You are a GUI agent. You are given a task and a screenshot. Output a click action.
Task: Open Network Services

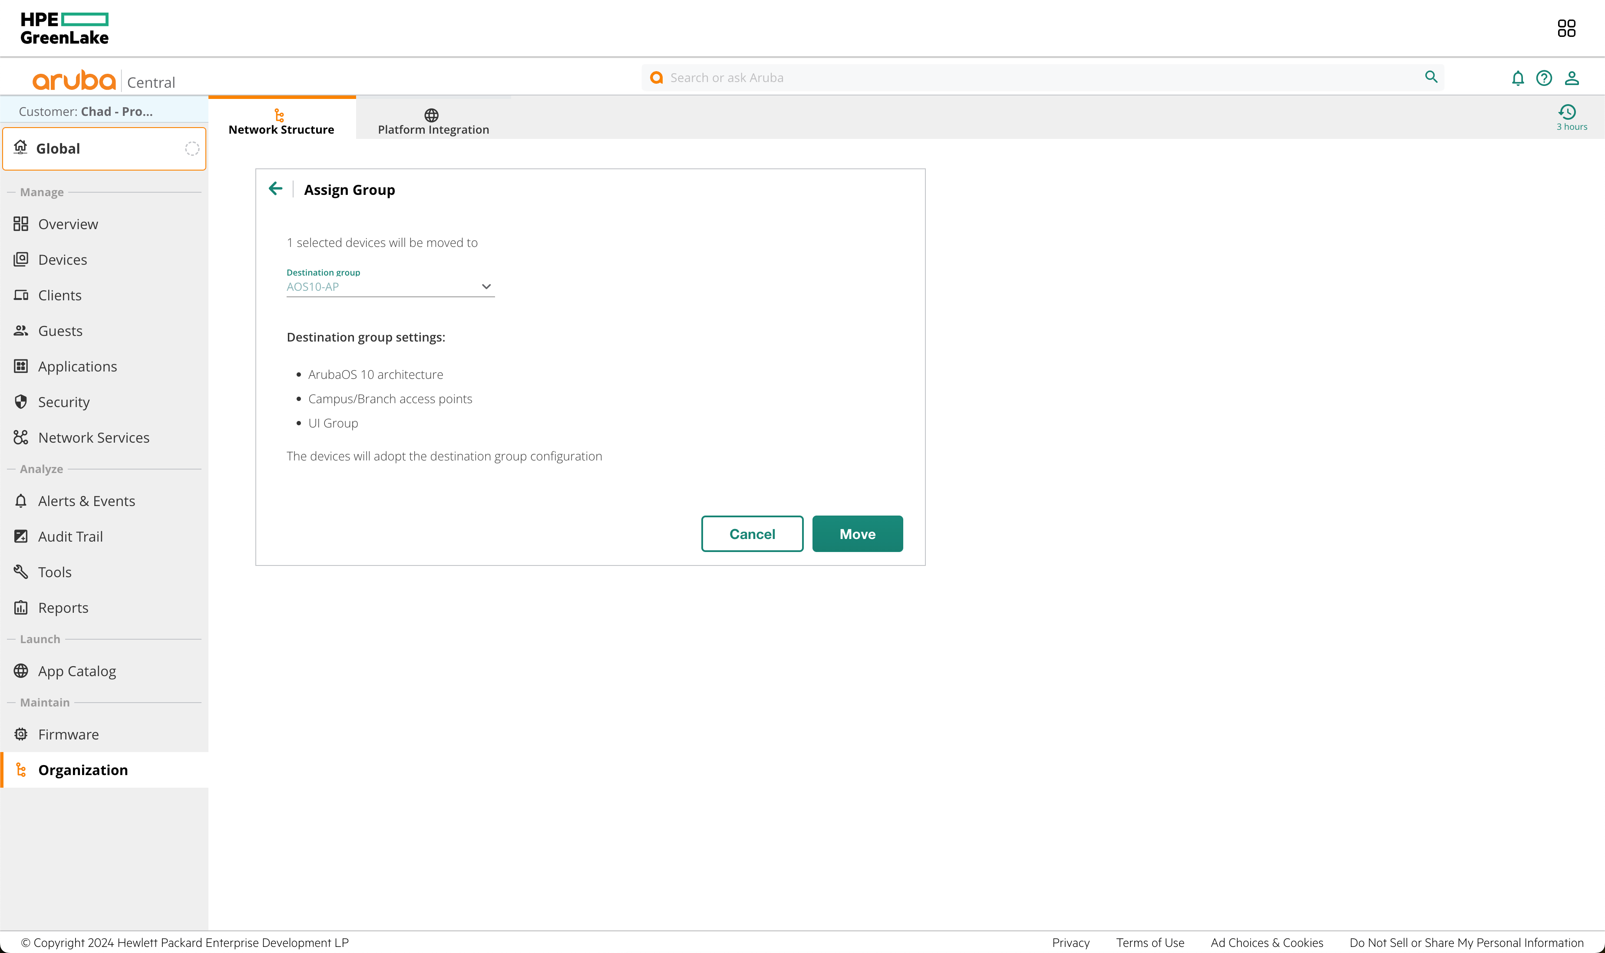(x=93, y=437)
